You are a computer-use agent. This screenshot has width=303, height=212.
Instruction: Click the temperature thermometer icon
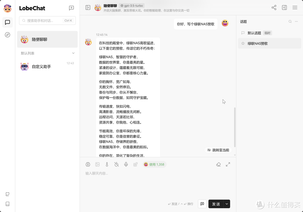click(x=107, y=164)
